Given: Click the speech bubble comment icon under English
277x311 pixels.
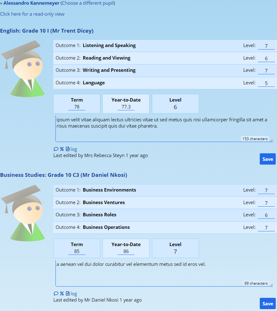Looking at the screenshot, I should point(56,149).
